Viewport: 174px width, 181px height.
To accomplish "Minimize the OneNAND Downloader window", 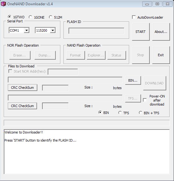I will click(x=147, y=4).
